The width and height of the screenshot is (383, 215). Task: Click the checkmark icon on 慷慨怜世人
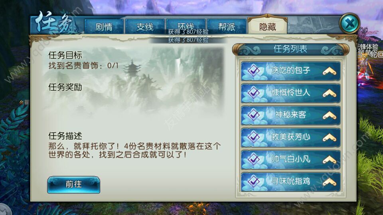(x=254, y=93)
